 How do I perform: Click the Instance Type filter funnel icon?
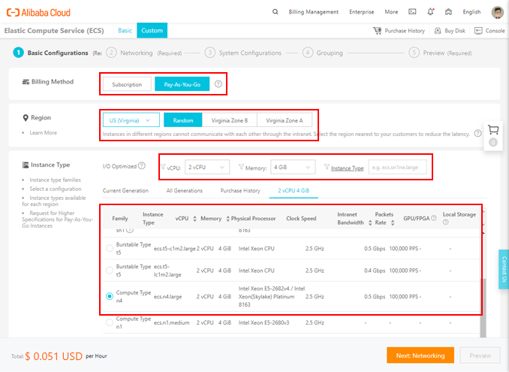click(327, 167)
